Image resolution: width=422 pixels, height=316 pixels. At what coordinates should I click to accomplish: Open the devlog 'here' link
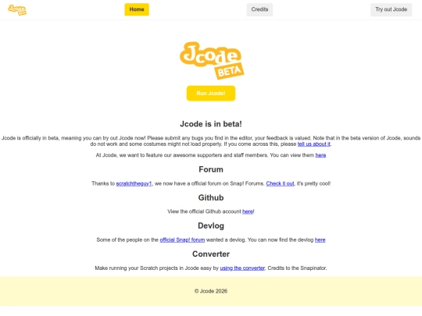tap(320, 240)
